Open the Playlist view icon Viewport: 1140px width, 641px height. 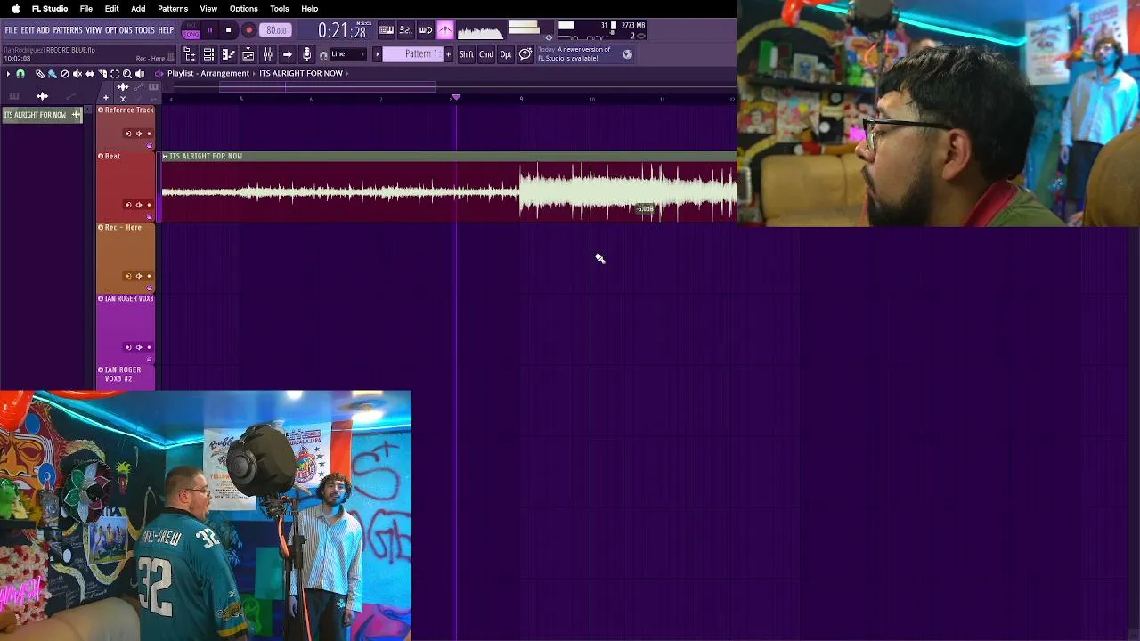pos(248,55)
